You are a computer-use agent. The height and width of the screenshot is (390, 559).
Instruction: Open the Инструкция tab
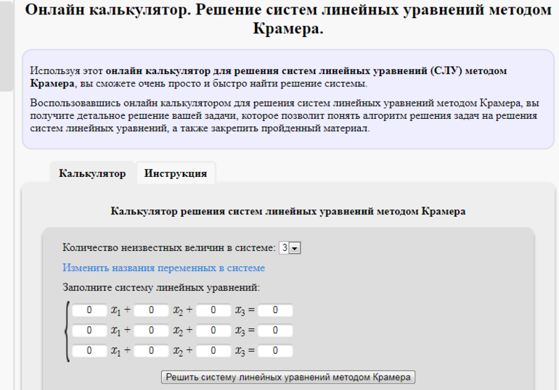(176, 173)
